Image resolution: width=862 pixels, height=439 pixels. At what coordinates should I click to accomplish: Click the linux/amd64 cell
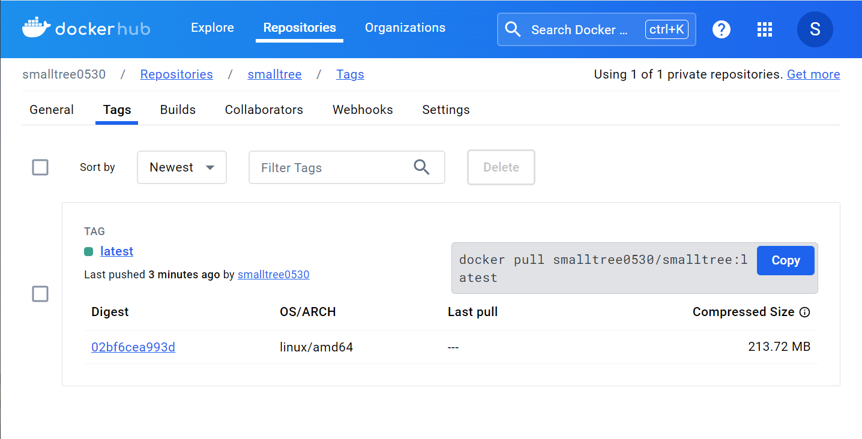click(x=316, y=347)
